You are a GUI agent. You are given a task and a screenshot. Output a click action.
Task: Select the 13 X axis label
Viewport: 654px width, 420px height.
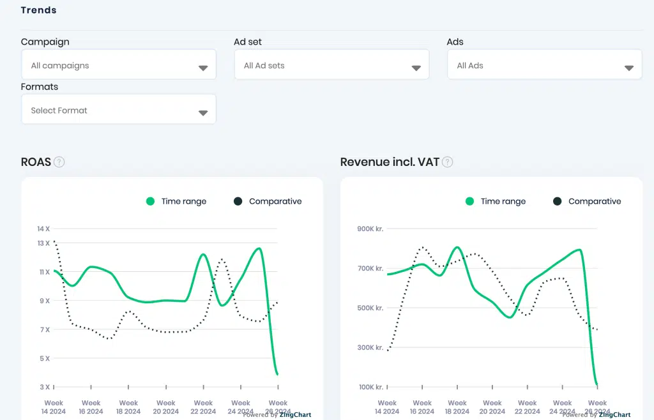coord(43,243)
